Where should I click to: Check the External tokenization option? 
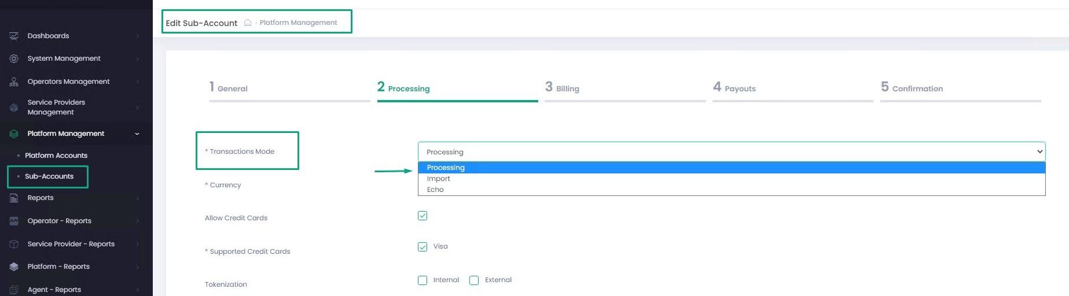(474, 280)
